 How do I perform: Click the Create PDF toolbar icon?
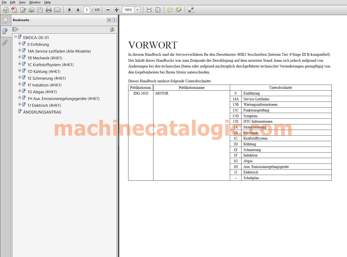[x=6, y=10]
